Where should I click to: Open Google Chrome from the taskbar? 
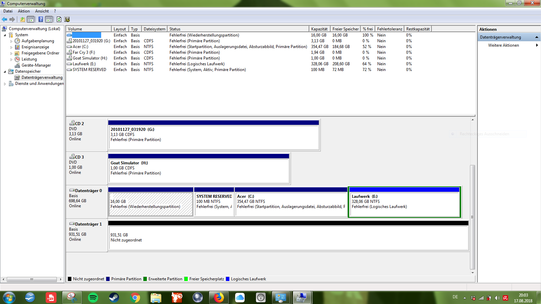pos(135,298)
